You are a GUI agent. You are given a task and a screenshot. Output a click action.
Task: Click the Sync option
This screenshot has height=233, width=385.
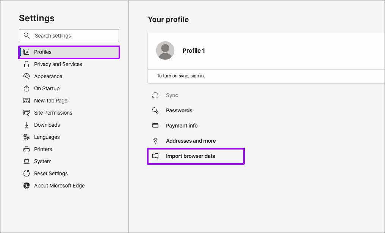click(x=172, y=95)
